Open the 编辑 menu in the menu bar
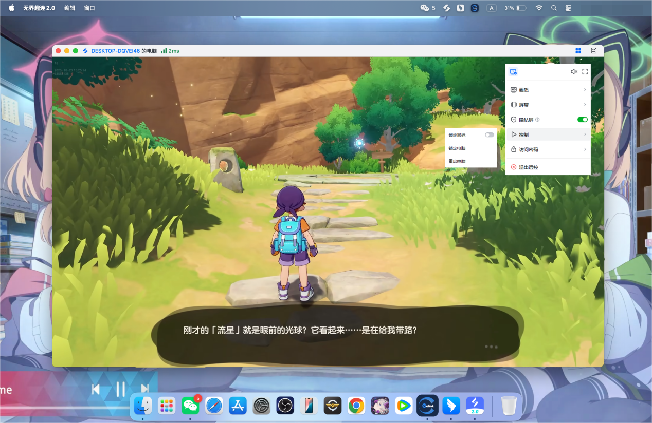The height and width of the screenshot is (423, 652). coord(69,8)
